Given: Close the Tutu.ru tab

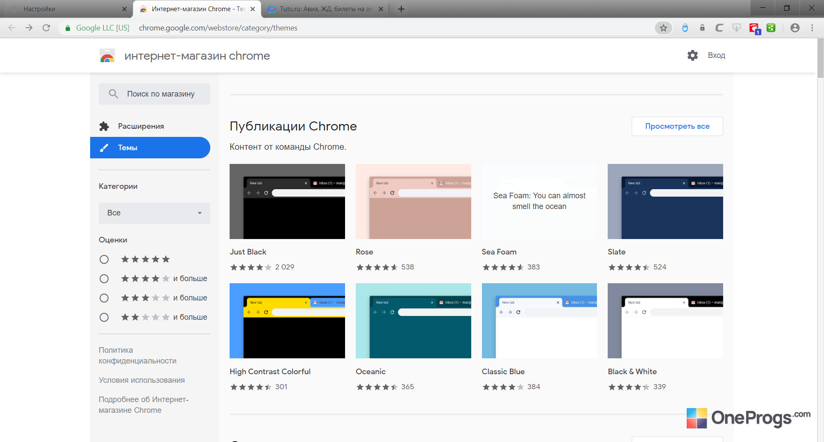Looking at the screenshot, I should coord(381,9).
